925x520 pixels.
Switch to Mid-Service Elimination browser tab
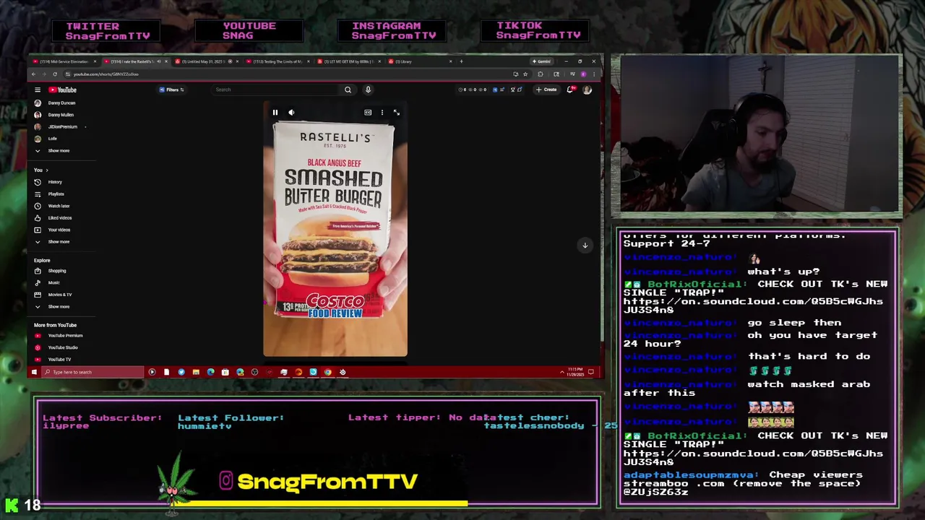click(x=64, y=61)
